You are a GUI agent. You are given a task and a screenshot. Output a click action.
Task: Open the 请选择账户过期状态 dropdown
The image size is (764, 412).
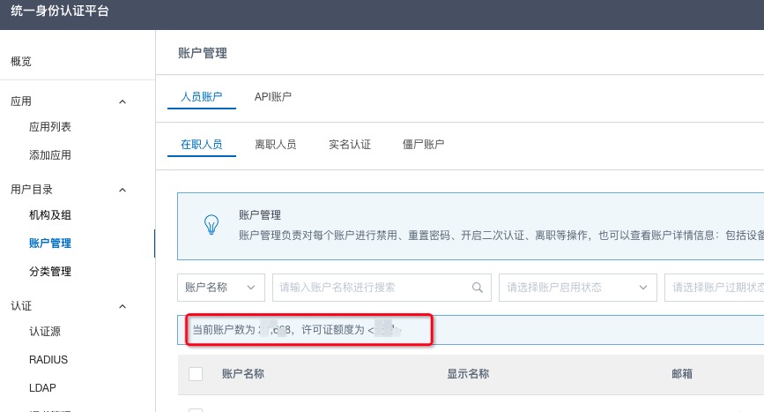[714, 287]
